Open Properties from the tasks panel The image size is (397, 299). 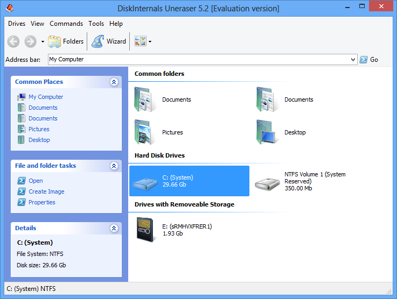41,202
